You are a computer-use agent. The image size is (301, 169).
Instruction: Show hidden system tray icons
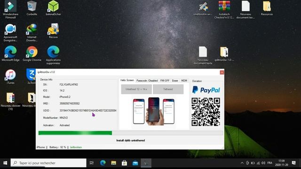point(242,163)
